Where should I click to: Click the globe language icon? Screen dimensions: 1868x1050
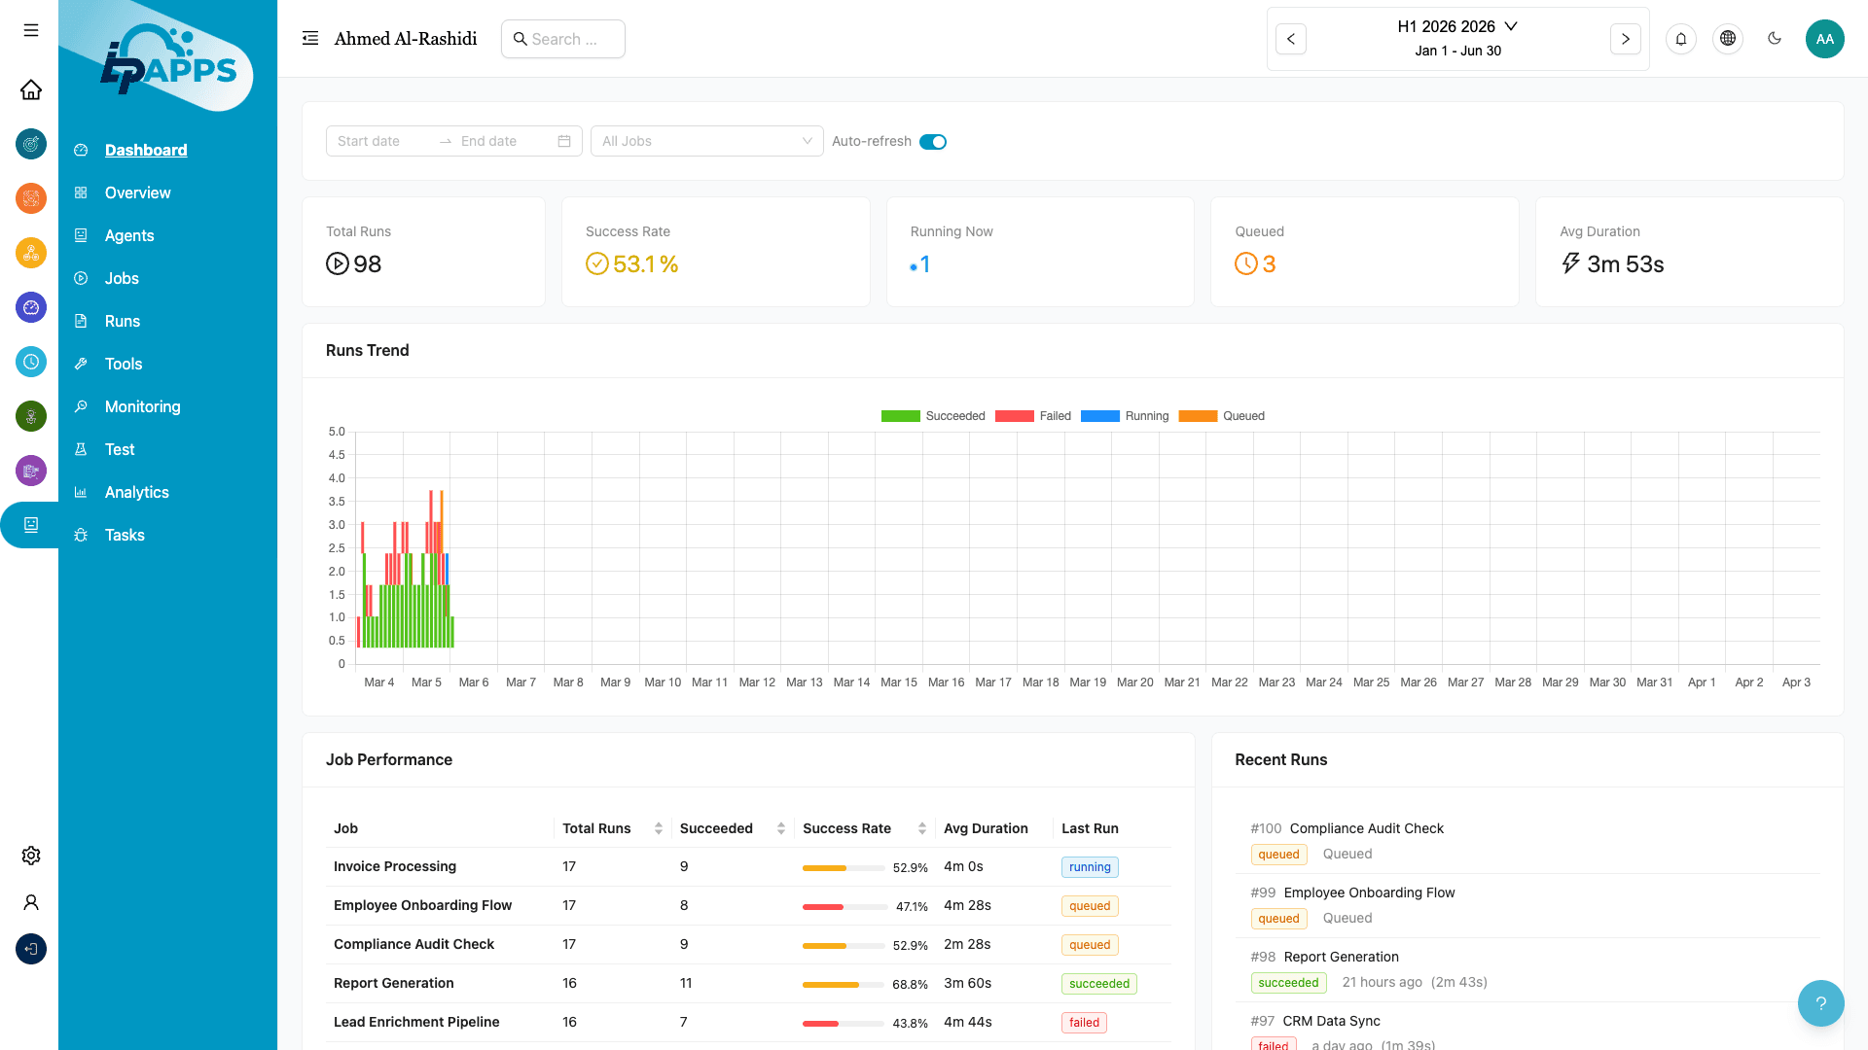pos(1728,39)
